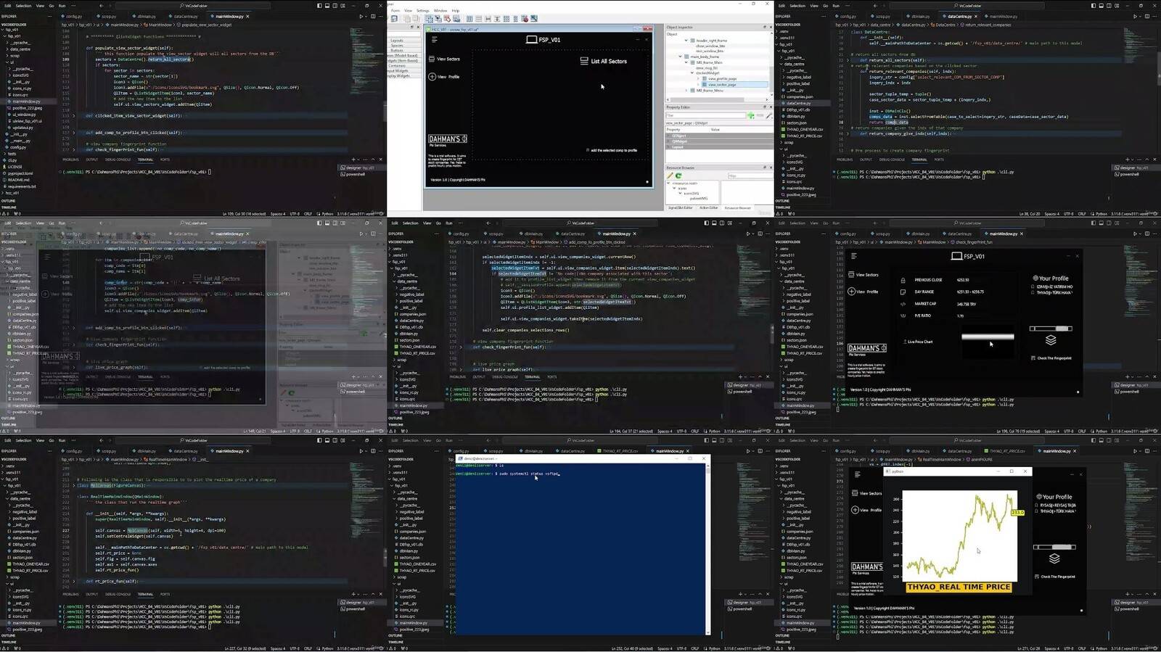The width and height of the screenshot is (1161, 652).
Task: Activate Edit Tab Order in Qt Designer toolbar
Action: point(456,19)
